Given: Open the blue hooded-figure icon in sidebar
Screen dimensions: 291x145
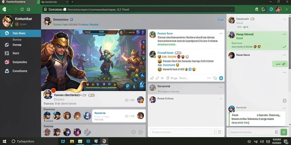Looking at the screenshot, I should pos(7,71).
